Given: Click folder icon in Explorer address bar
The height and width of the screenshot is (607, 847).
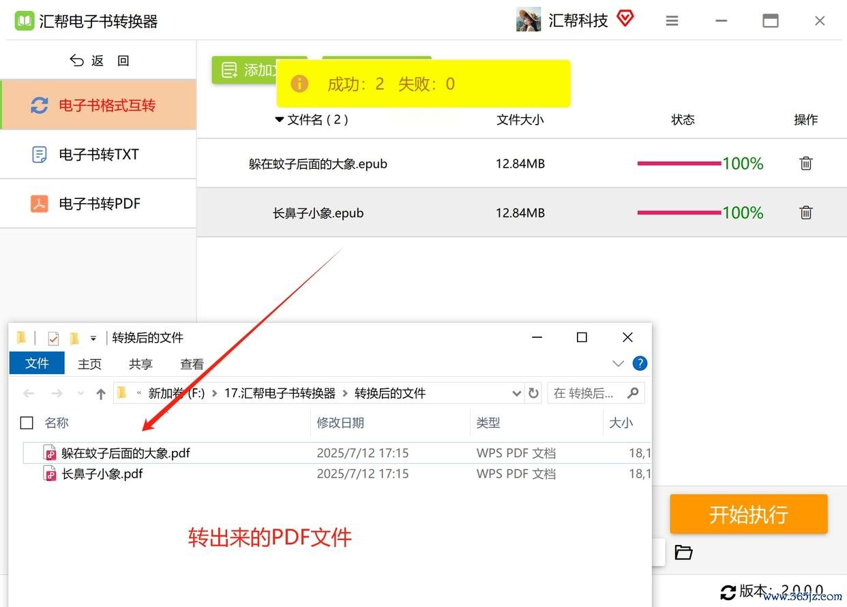Looking at the screenshot, I should pyautogui.click(x=122, y=392).
